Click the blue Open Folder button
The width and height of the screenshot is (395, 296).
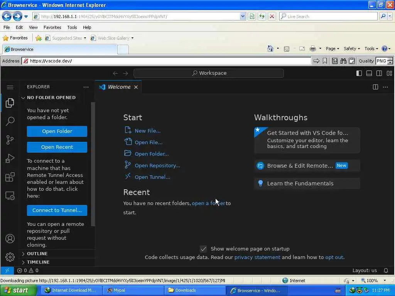coord(57,131)
